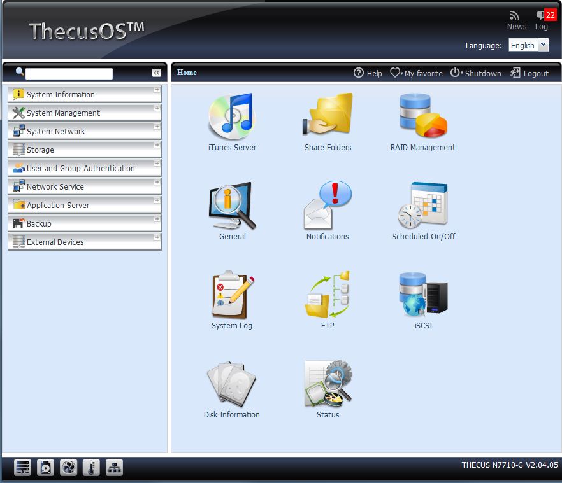Viewport: 562px width, 483px height.
Task: Open the Notifications icon
Action: (x=328, y=205)
